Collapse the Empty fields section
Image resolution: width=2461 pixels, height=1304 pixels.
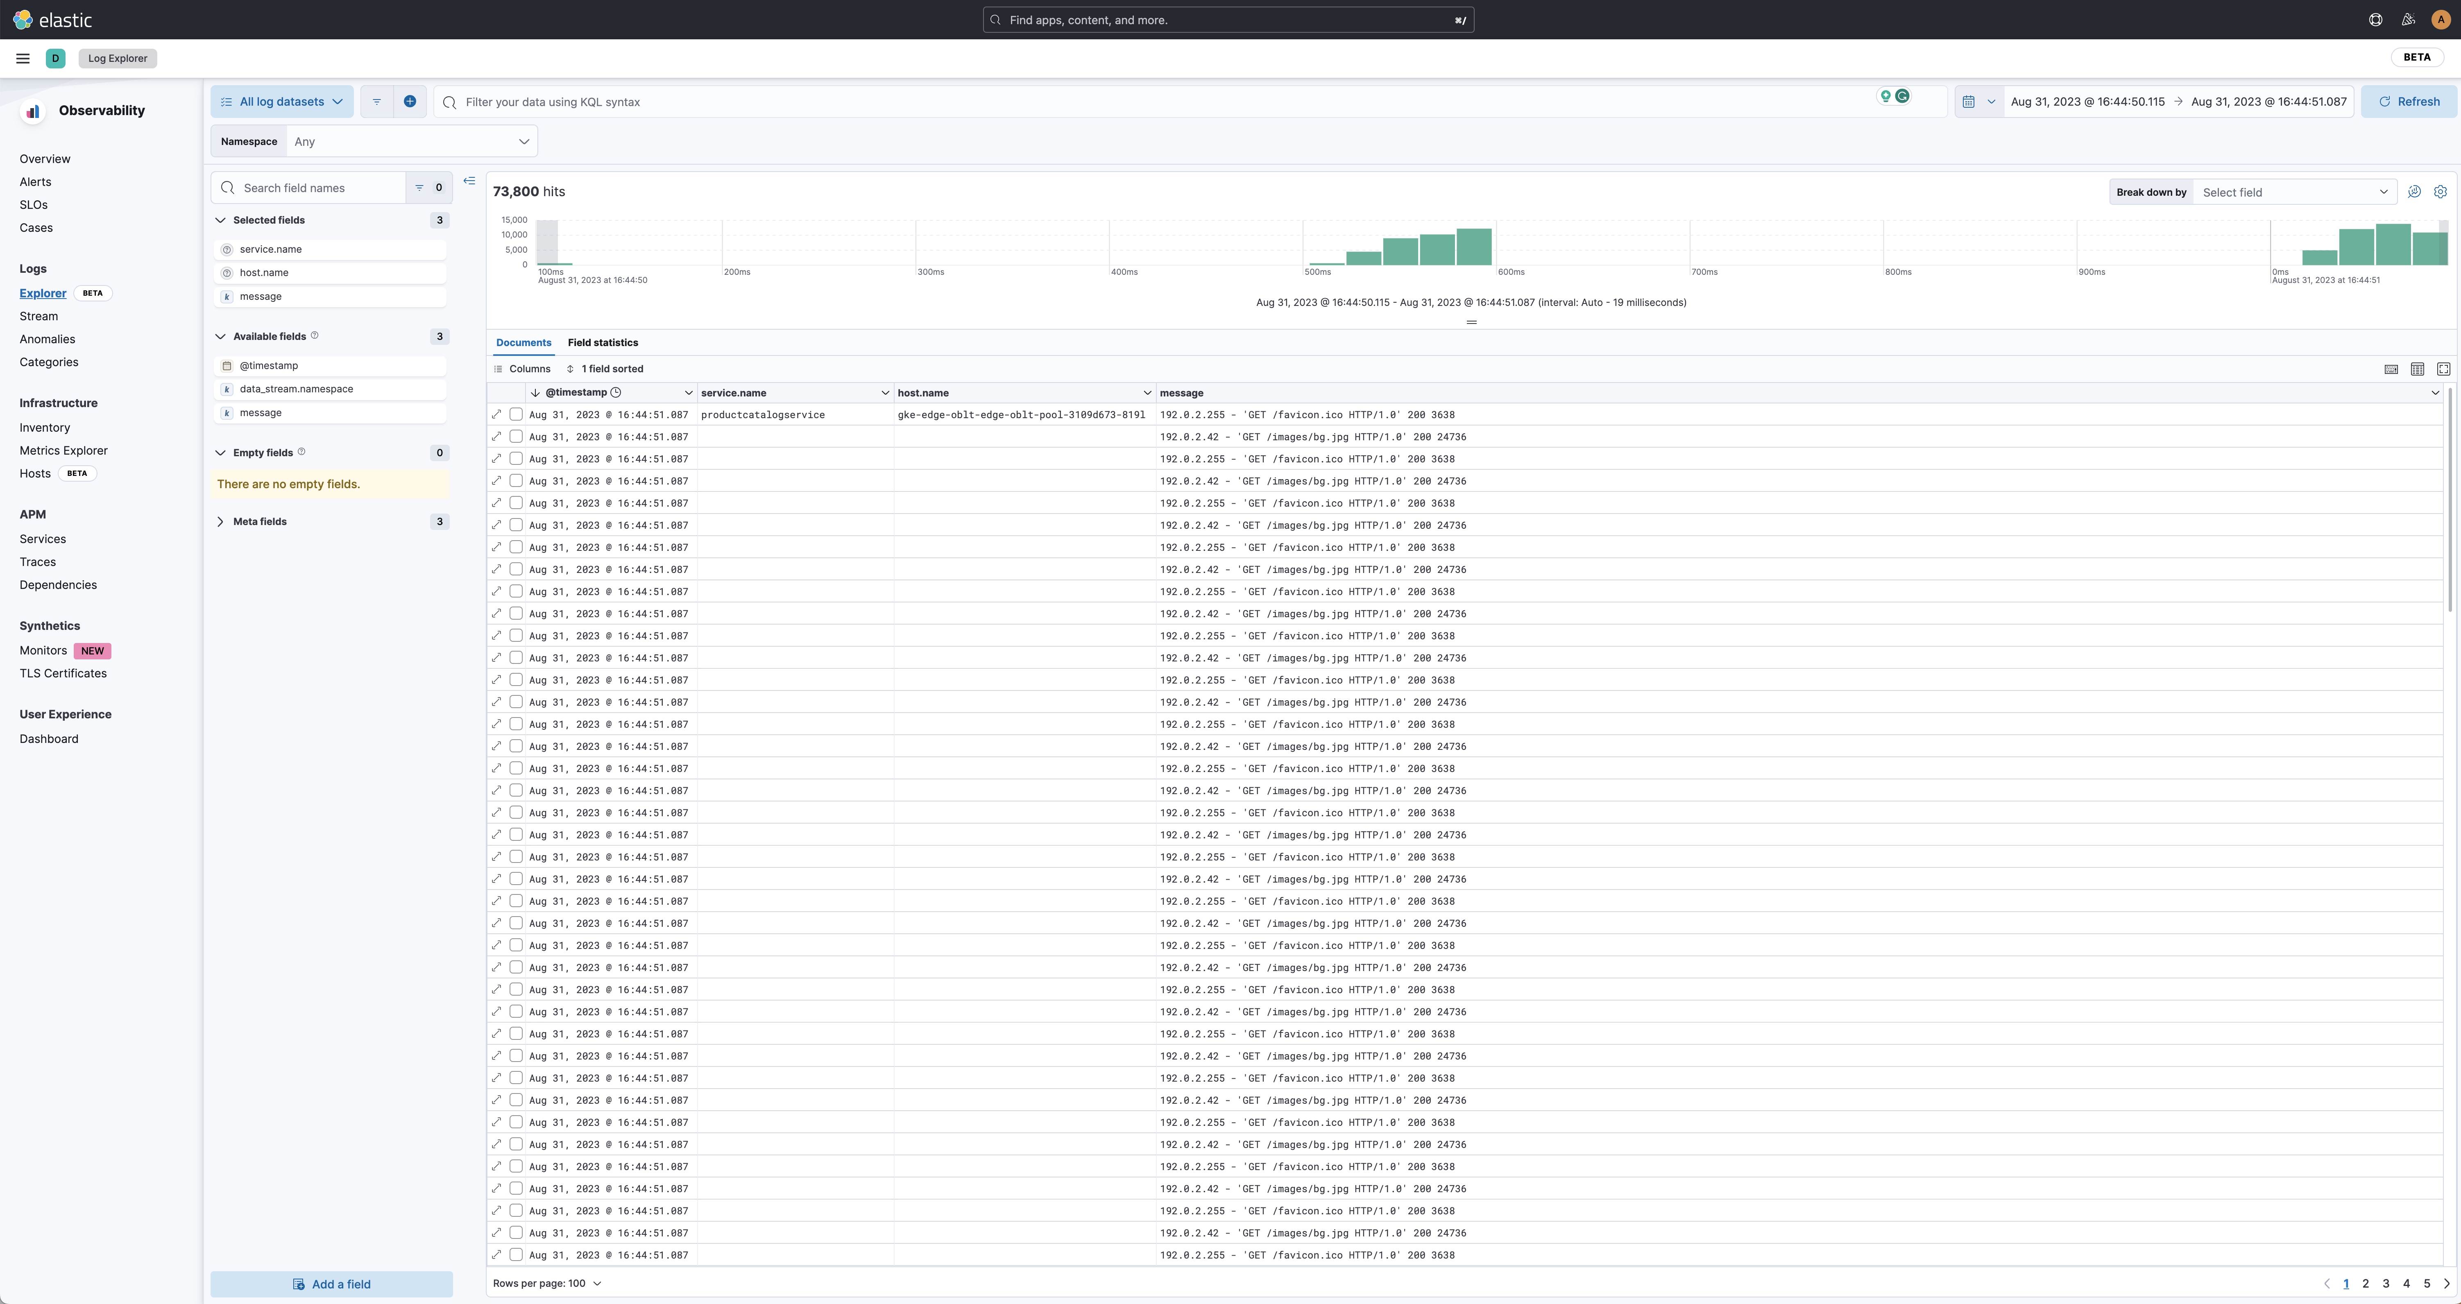[221, 453]
